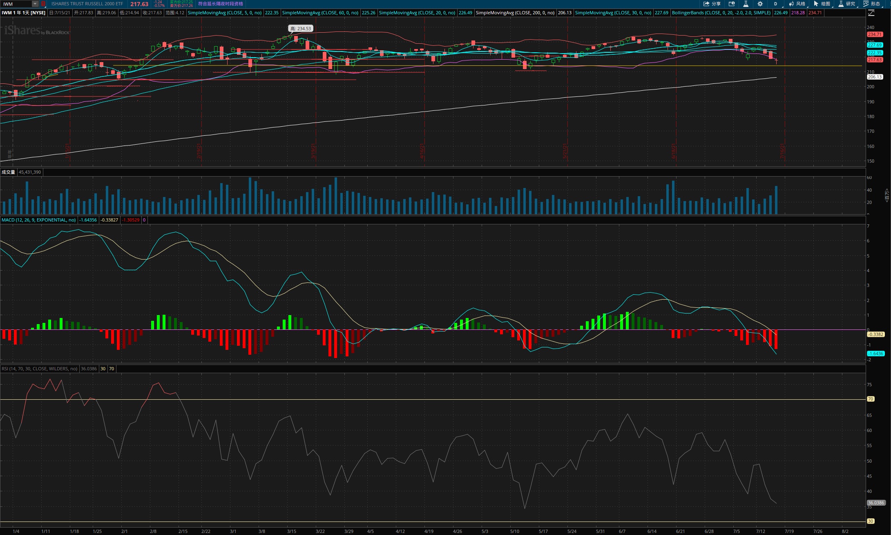Open the D timeframe dropdown
The height and width of the screenshot is (535, 891).
click(776, 4)
